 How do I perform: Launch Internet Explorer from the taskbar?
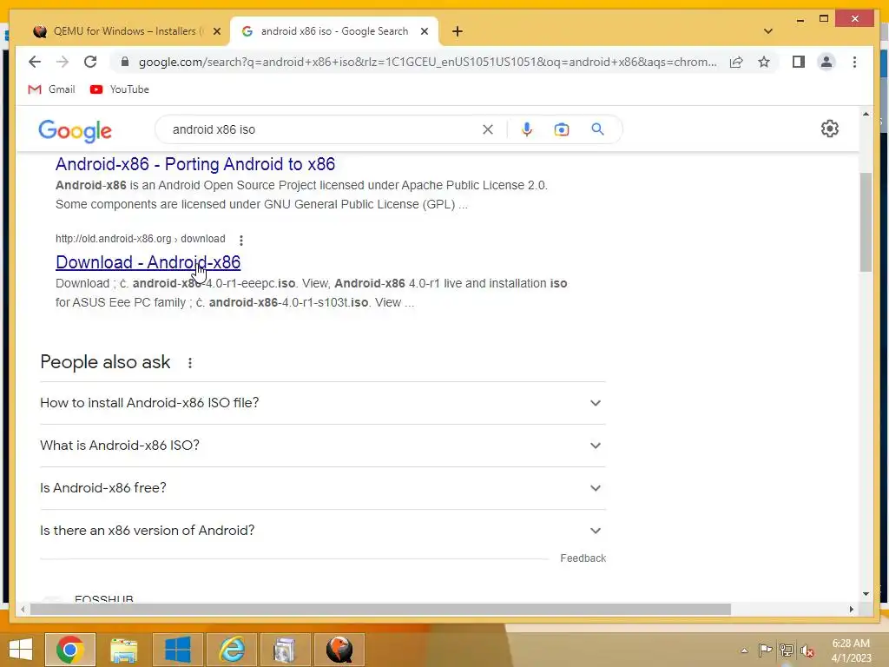[x=232, y=650]
